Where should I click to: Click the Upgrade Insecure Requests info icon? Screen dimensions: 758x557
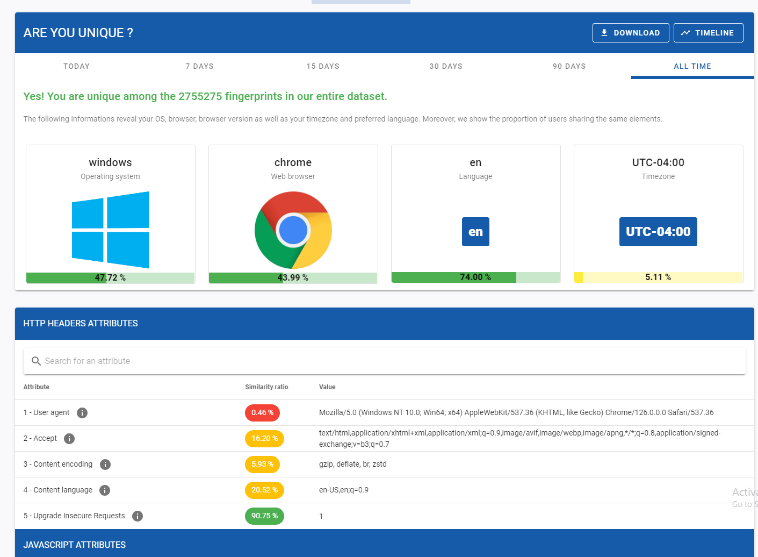[138, 516]
